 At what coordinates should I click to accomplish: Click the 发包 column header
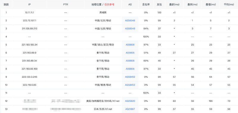click(x=159, y=4)
